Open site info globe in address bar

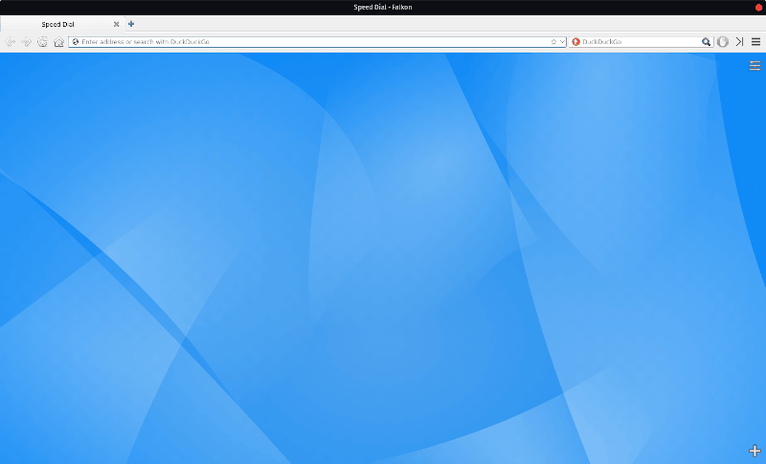[76, 42]
